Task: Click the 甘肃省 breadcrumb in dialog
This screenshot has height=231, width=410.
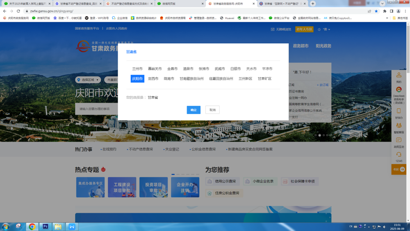Action: [x=131, y=52]
